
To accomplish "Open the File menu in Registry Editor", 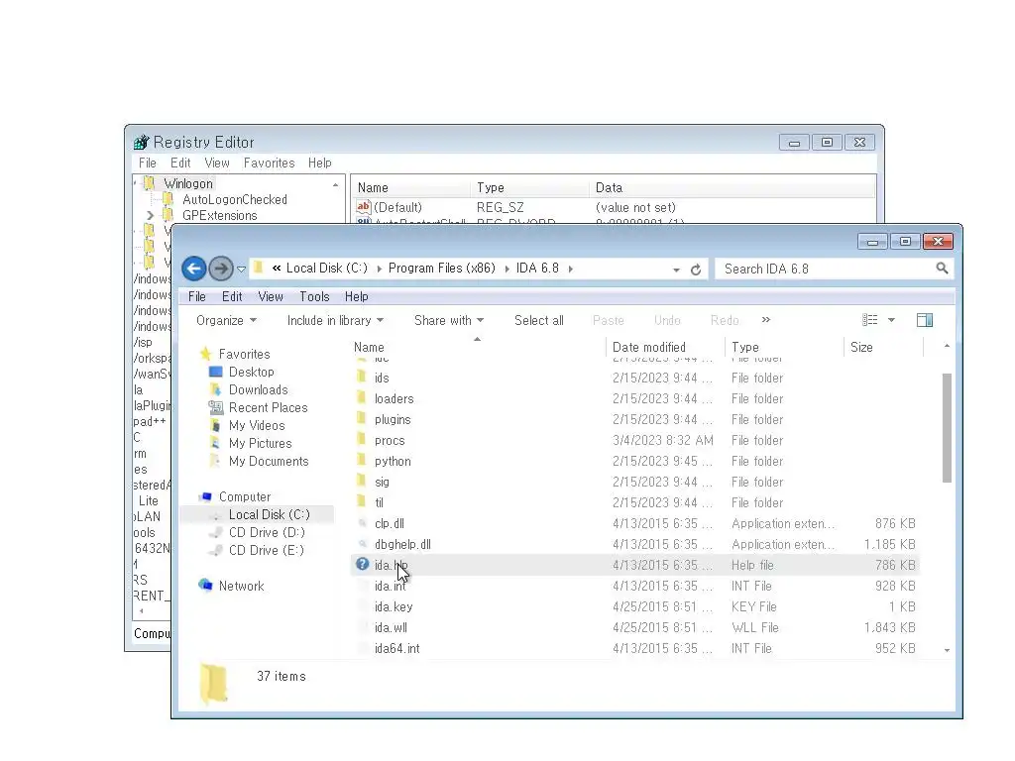I will coord(147,163).
